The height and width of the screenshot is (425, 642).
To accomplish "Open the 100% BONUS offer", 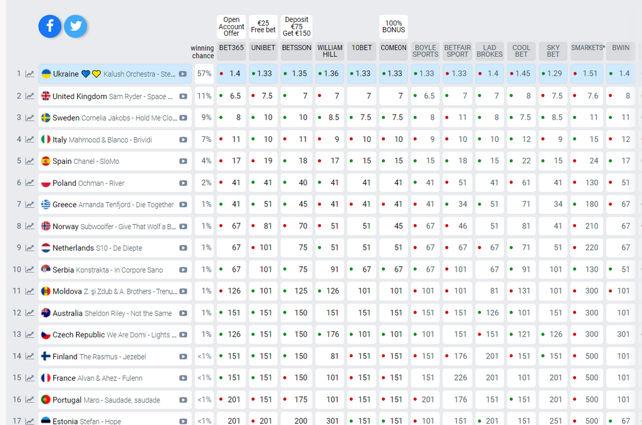I will (x=394, y=26).
